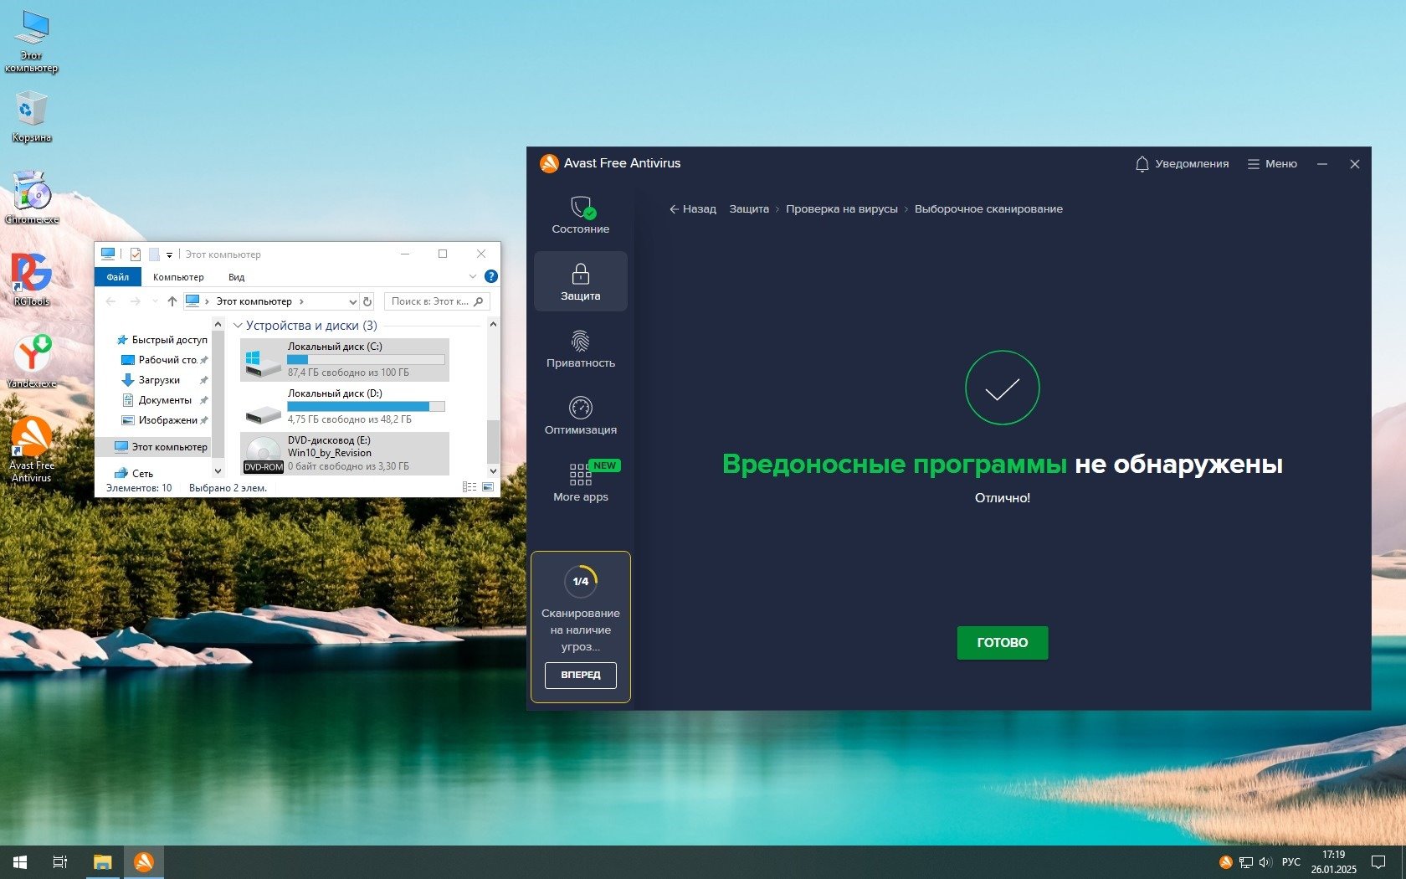The width and height of the screenshot is (1406, 879).
Task: Select Chrome.exe desktop icon
Action: point(32,198)
